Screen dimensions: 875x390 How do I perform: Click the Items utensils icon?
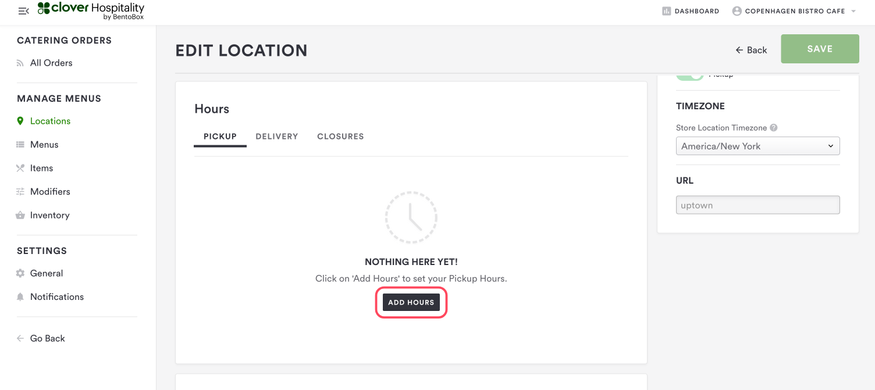[20, 168]
